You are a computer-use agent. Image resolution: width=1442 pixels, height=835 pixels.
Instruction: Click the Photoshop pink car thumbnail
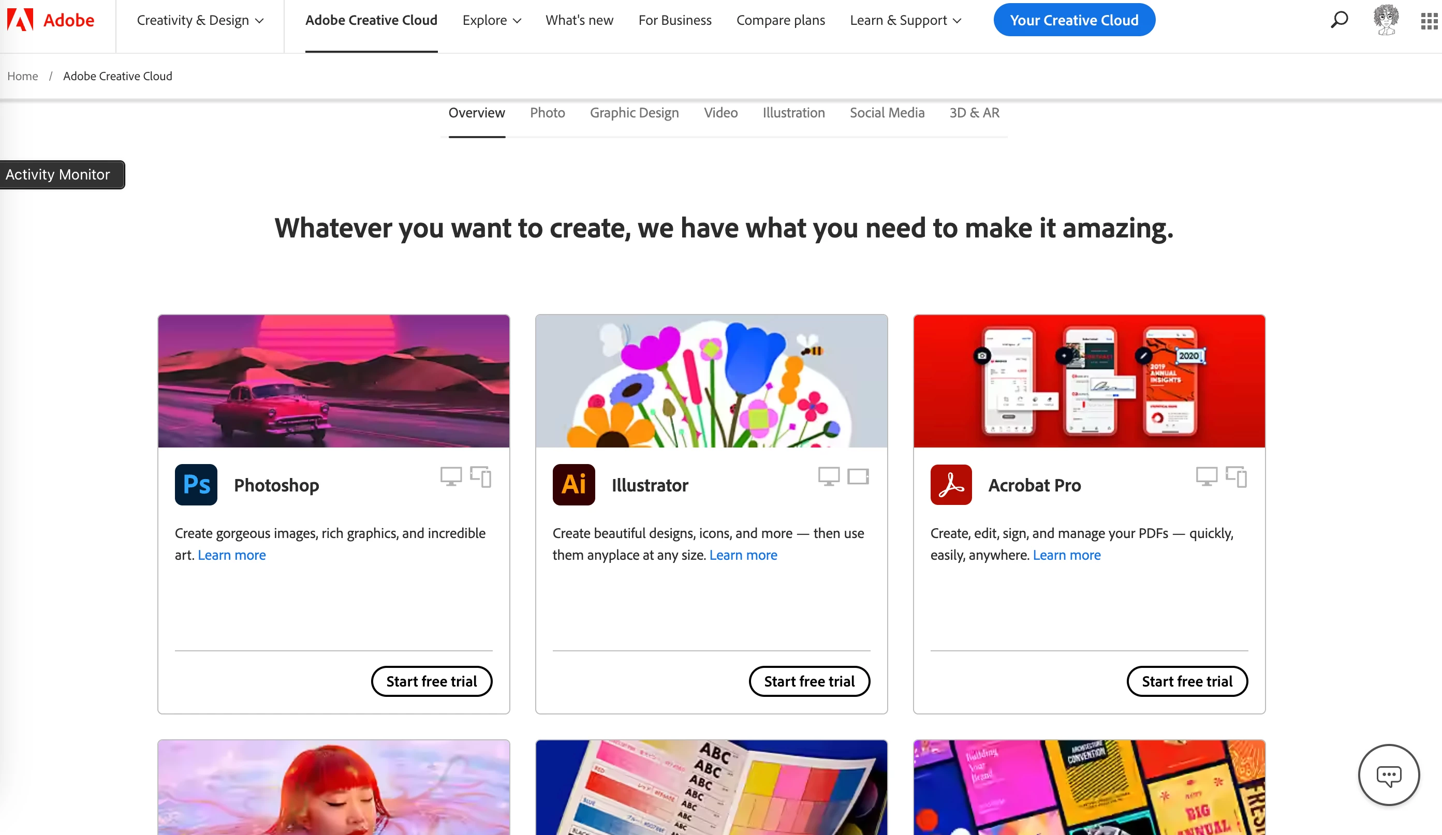click(334, 381)
